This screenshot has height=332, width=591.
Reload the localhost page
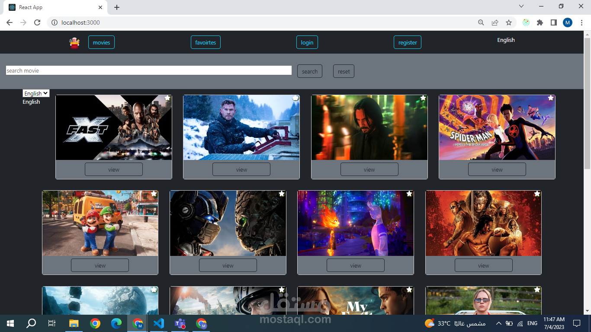tap(37, 22)
